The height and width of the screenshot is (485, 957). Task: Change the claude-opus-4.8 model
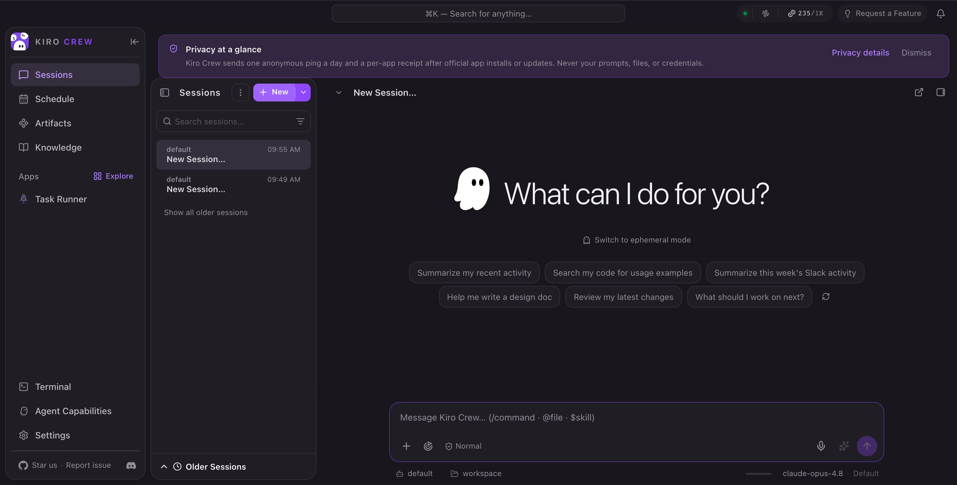(x=812, y=473)
